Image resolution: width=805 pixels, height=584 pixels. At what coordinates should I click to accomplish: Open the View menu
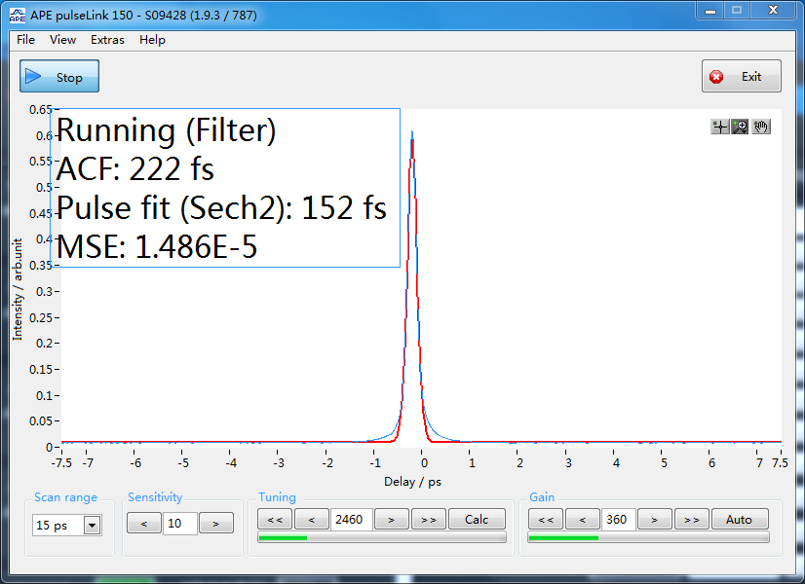(62, 40)
